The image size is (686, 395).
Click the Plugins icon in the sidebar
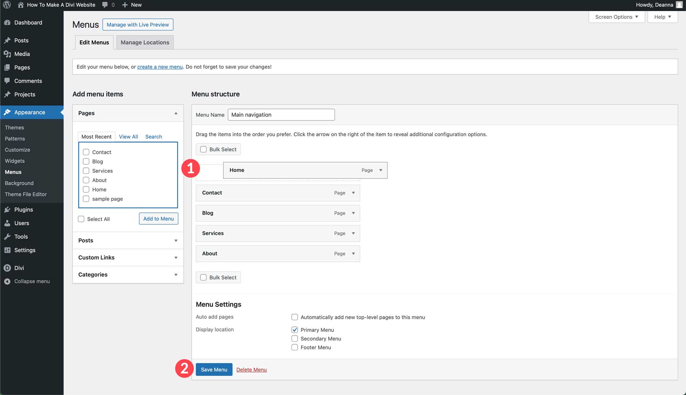(x=8, y=209)
